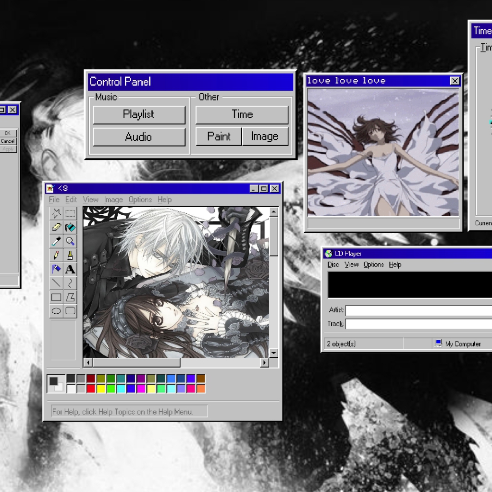This screenshot has width=492, height=492.
Task: Click the black CD Player display area
Action: 410,284
